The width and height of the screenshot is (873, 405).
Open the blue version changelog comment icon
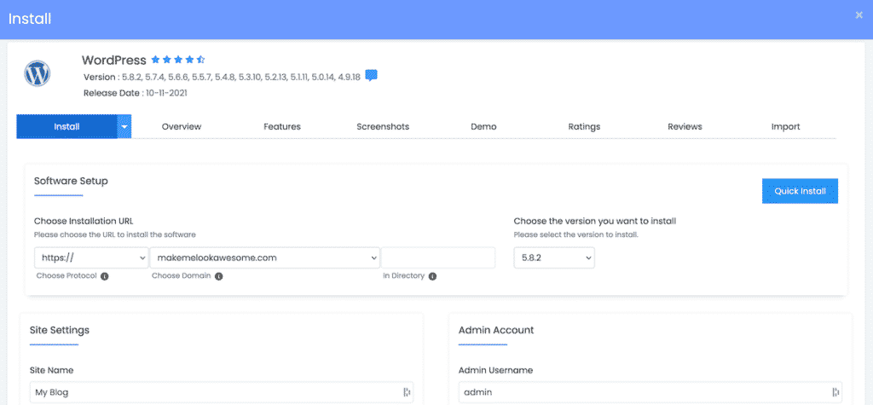point(372,76)
